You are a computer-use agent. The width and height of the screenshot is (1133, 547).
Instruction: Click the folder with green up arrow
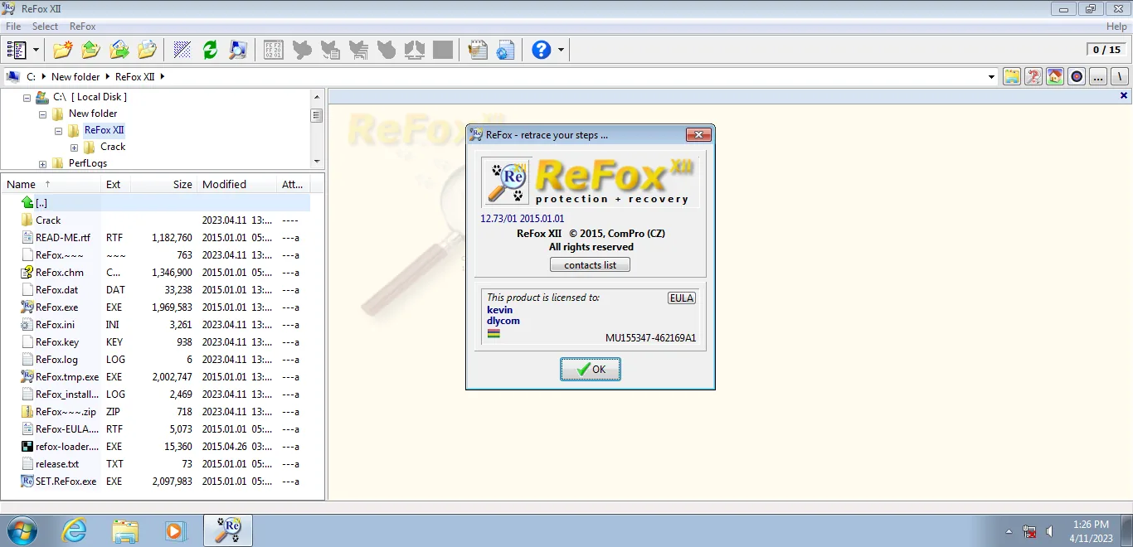click(x=90, y=50)
